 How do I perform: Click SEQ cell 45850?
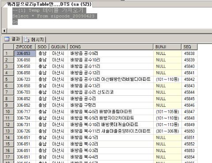tap(189, 131)
